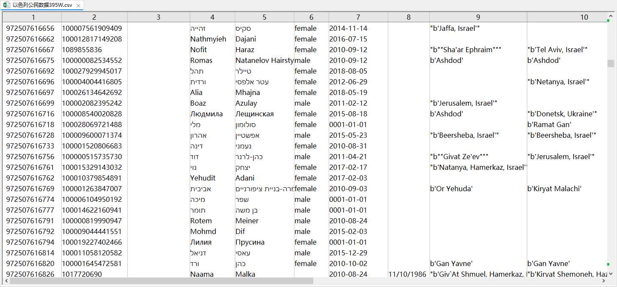This screenshot has width=617, height=287.
Task: Click cell Лещинская
Action: click(x=255, y=114)
